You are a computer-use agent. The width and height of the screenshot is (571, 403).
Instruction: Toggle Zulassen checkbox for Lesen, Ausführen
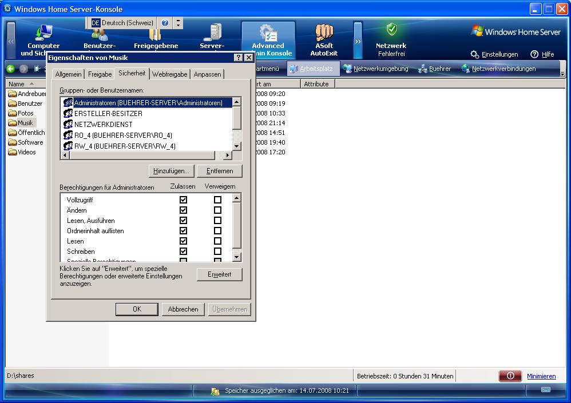click(x=183, y=221)
